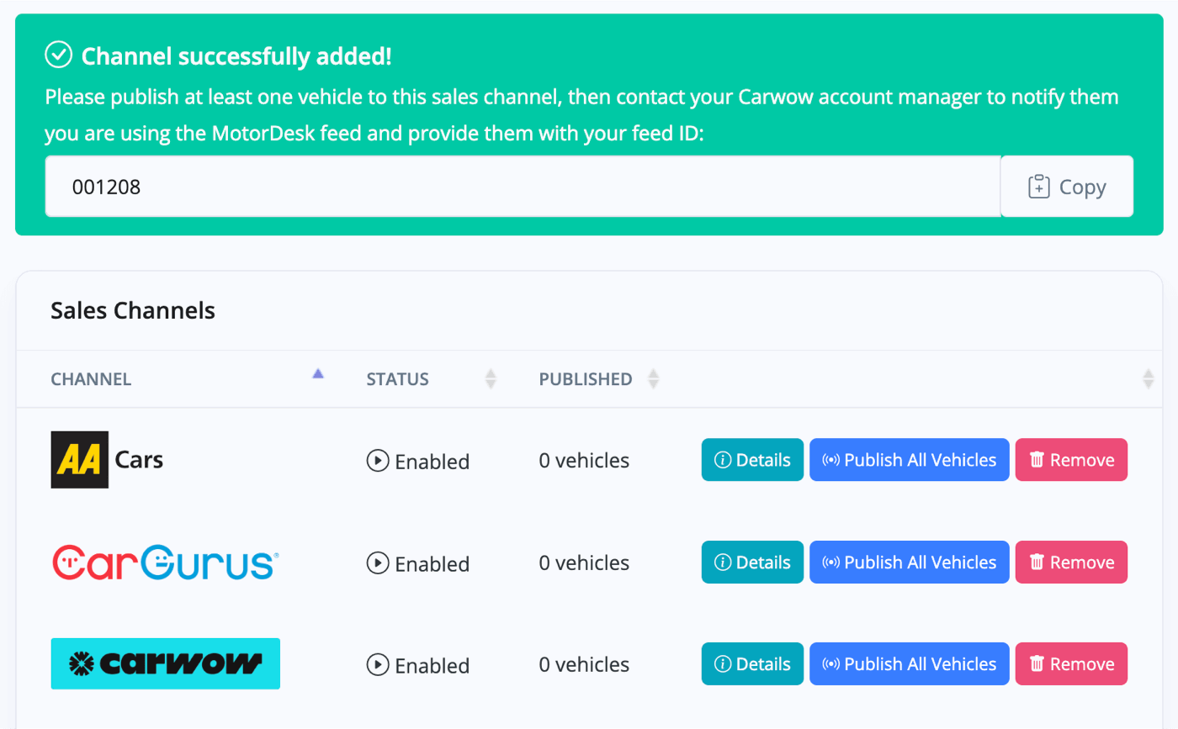This screenshot has height=729, width=1178.
Task: Click the feed ID field showing 001208
Action: (523, 187)
